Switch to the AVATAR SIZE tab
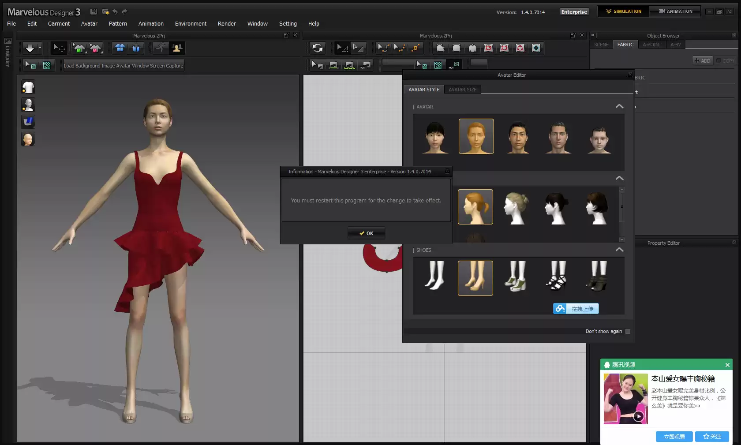The image size is (741, 445). [x=462, y=90]
